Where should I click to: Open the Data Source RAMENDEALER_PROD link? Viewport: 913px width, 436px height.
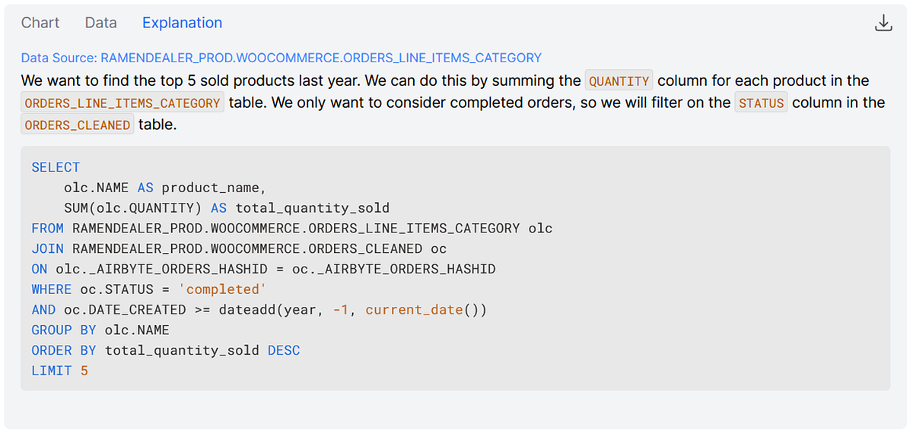click(x=282, y=58)
